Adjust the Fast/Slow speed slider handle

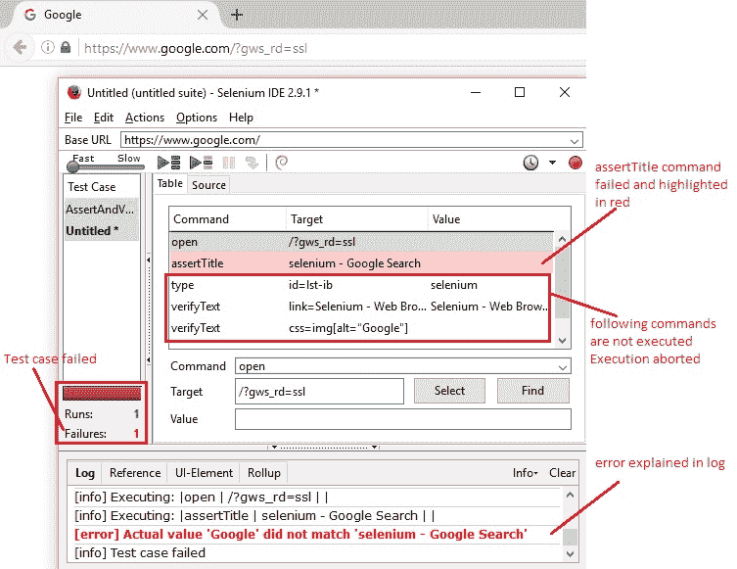[x=72, y=166]
